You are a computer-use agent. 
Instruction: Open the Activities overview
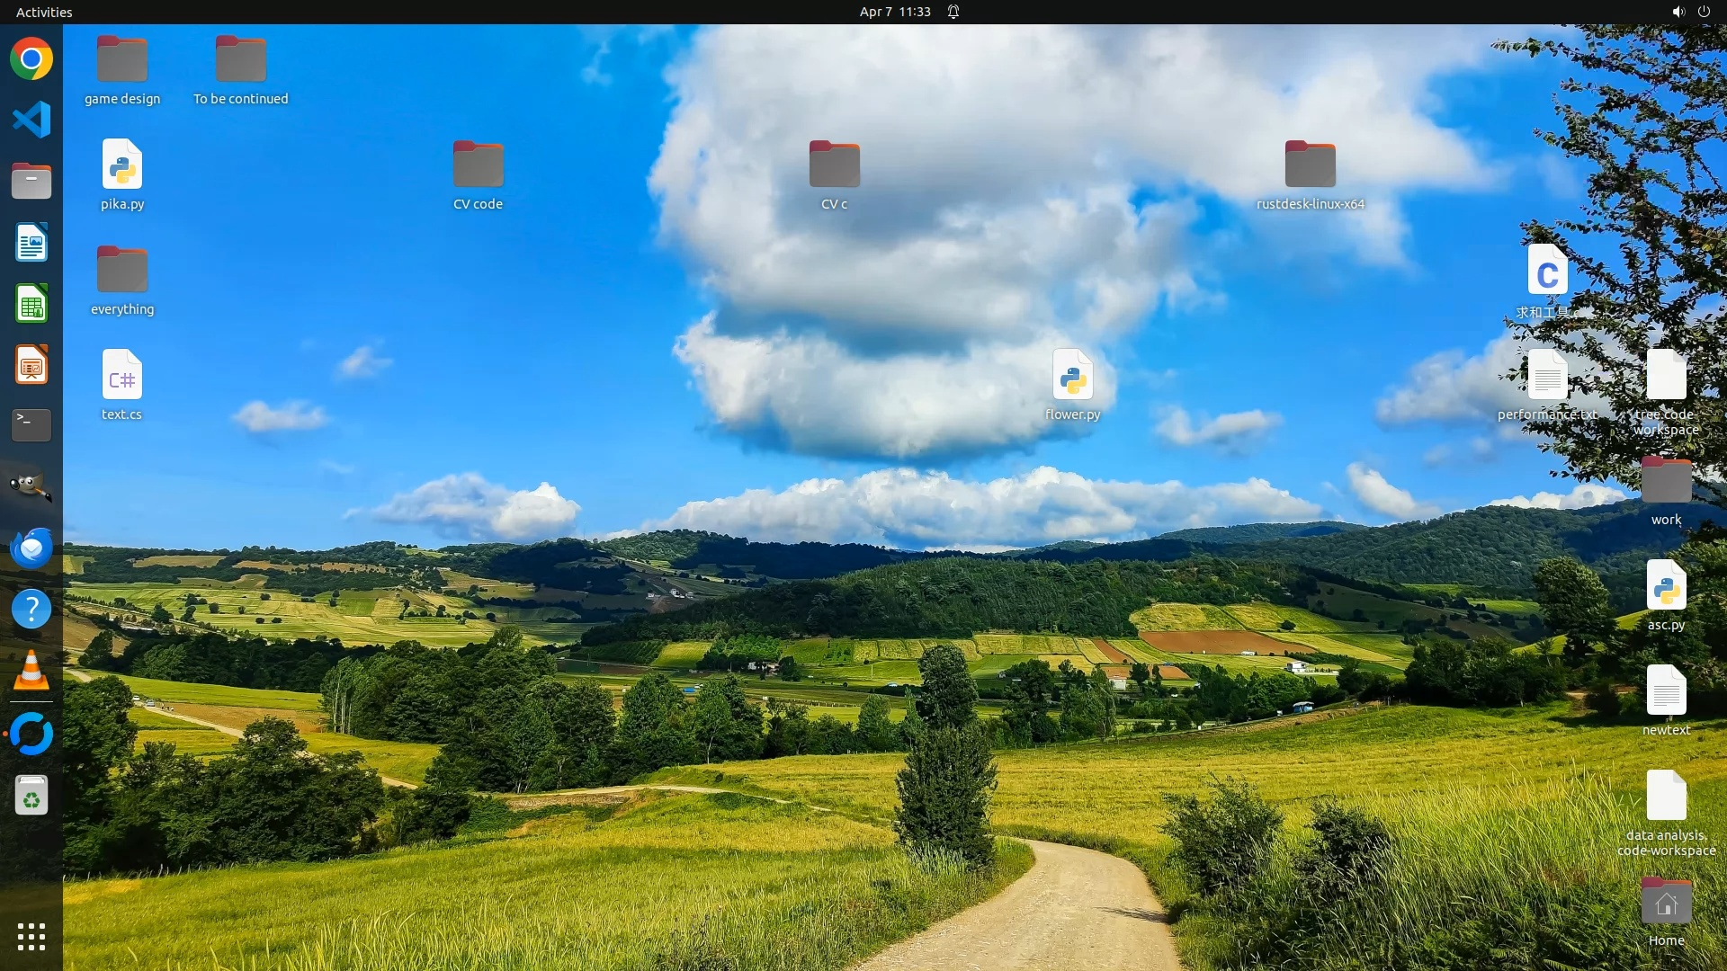click(x=44, y=12)
